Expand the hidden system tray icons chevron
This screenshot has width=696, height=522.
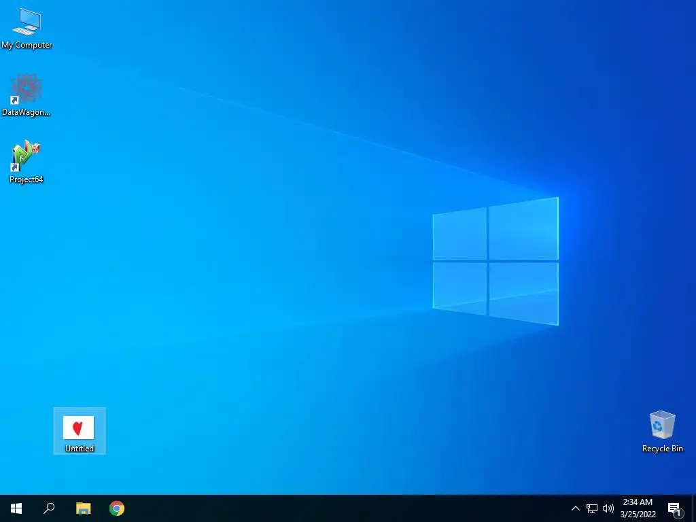575,508
